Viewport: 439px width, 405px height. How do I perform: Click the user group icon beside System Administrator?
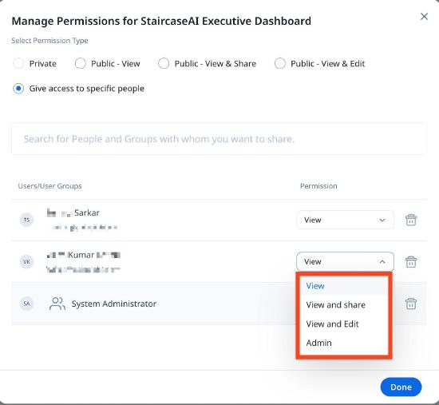tap(57, 304)
